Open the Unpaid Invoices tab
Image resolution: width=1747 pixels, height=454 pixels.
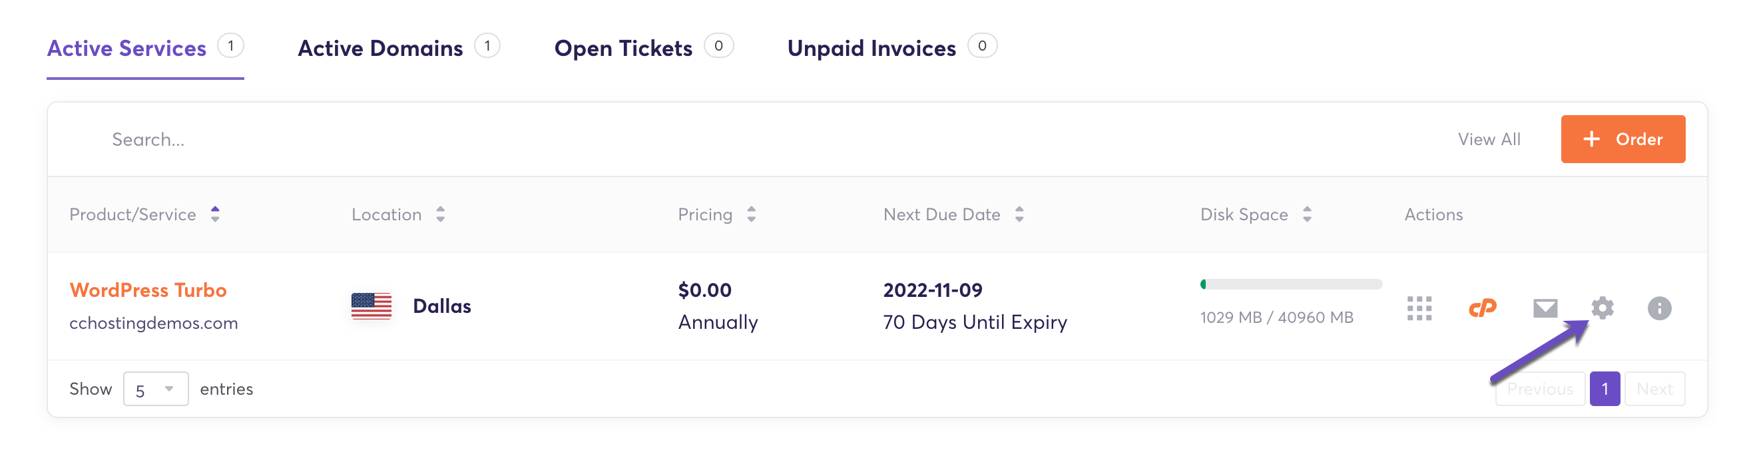pyautogui.click(x=871, y=48)
